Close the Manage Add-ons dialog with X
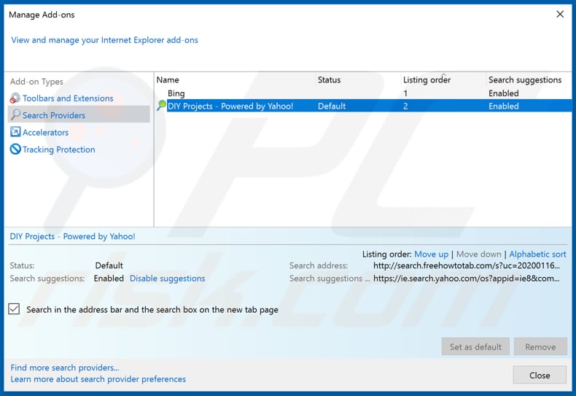 (560, 15)
